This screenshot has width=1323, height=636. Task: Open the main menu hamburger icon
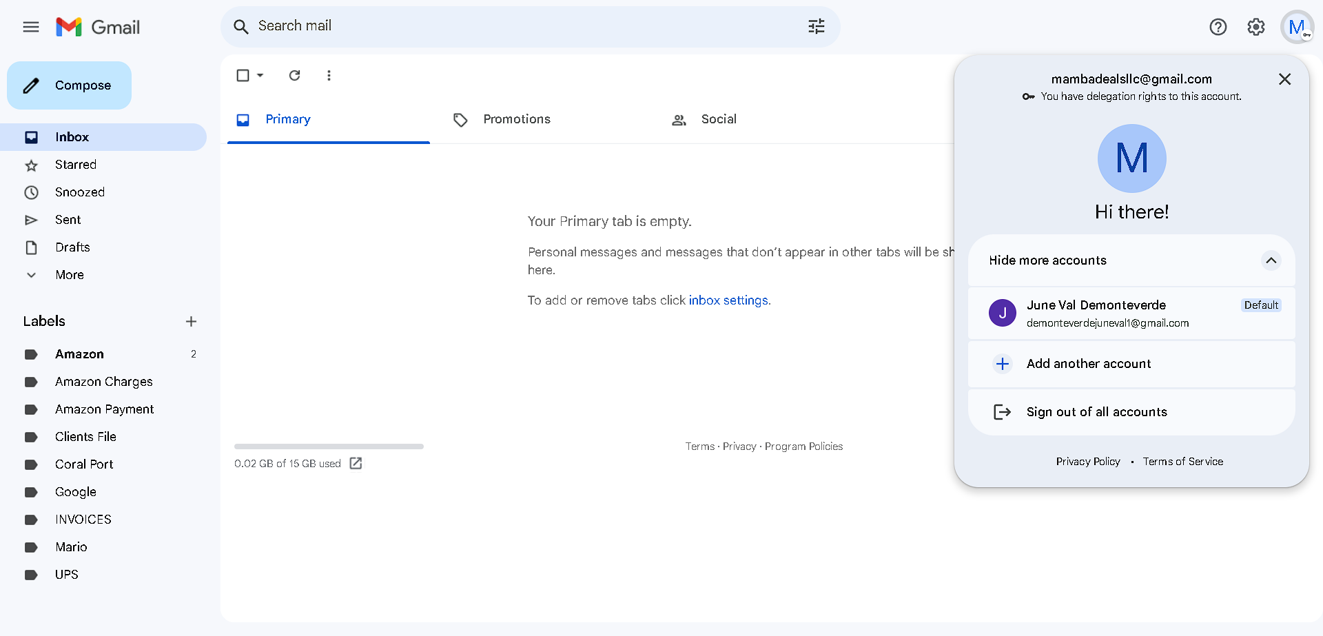[x=31, y=27]
